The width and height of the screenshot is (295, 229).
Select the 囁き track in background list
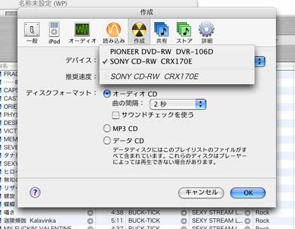[x=9, y=212]
